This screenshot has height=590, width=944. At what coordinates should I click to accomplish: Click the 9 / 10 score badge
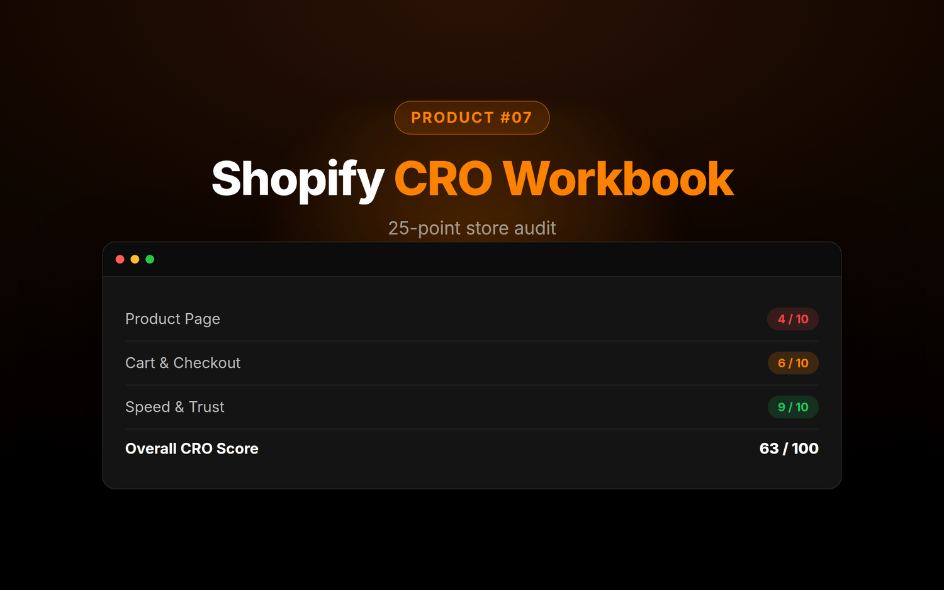[x=793, y=407]
